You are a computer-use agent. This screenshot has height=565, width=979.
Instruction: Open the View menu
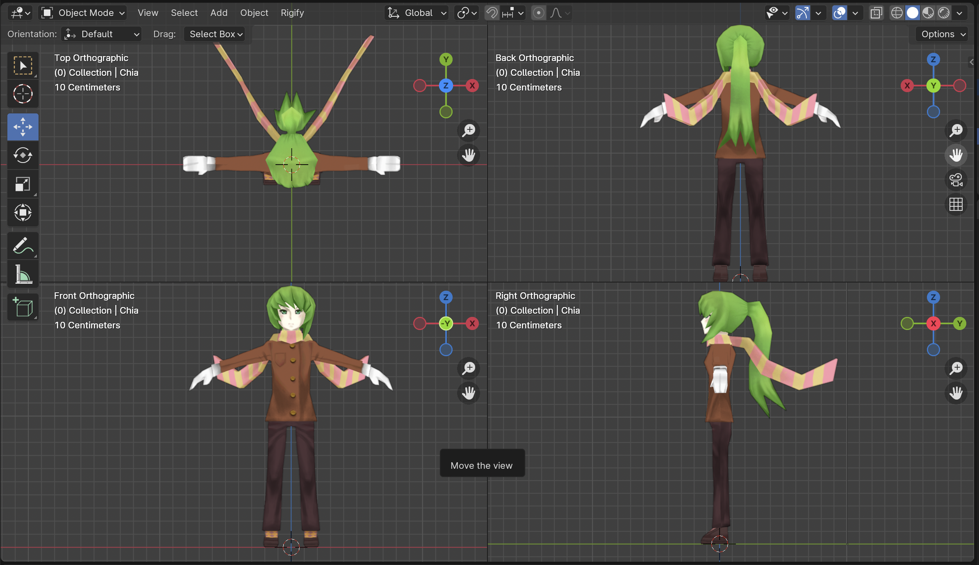pos(148,13)
